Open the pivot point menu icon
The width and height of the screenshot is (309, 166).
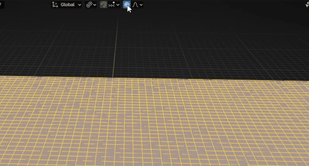pyautogui.click(x=89, y=5)
